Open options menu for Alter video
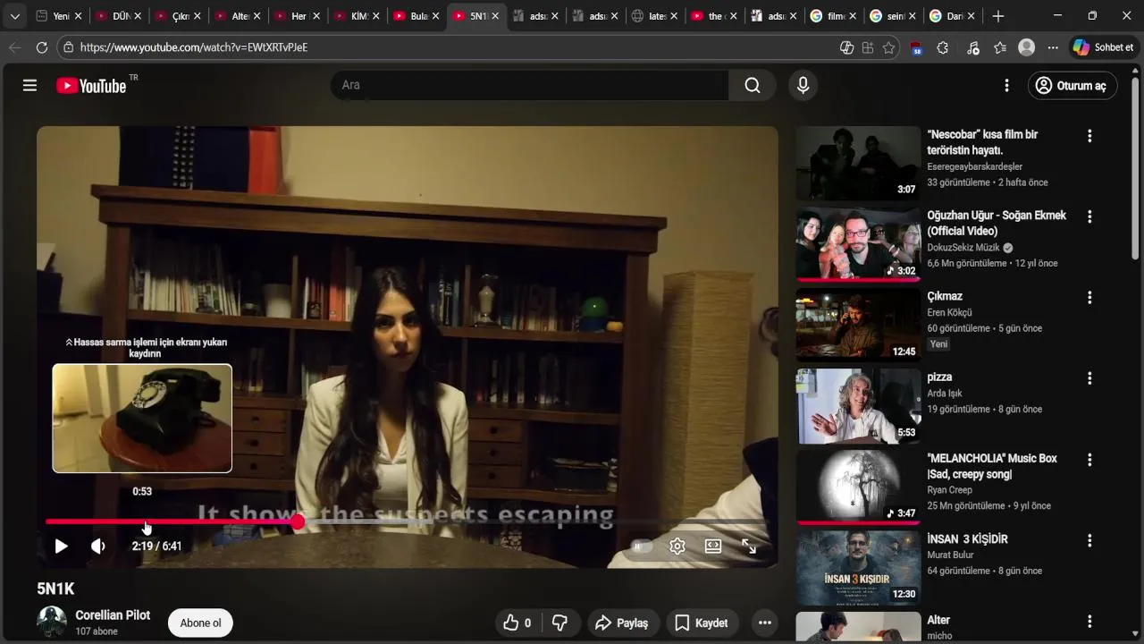This screenshot has height=644, width=1144. point(1089,621)
